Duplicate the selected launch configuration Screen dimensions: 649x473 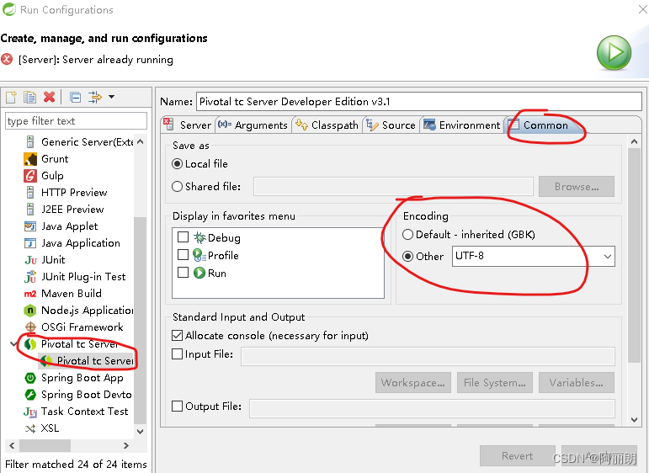tap(29, 97)
